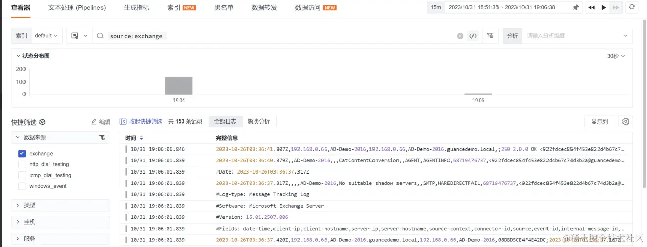This screenshot has height=247, width=647.
Task: Open the search mode icon dropdown left of search bar
Action: (x=80, y=36)
